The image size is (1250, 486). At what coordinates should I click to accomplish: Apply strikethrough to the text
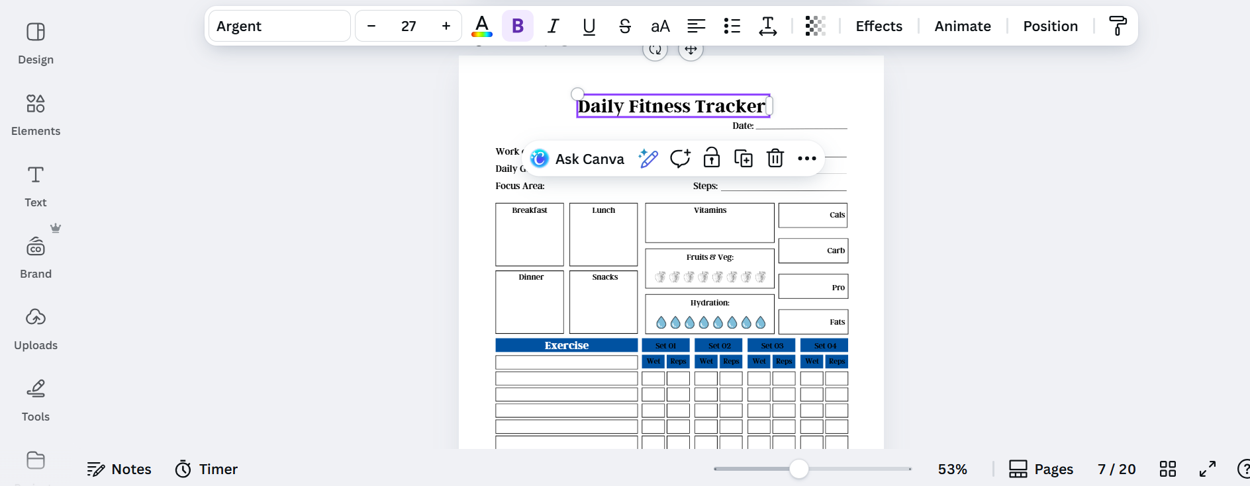click(624, 26)
